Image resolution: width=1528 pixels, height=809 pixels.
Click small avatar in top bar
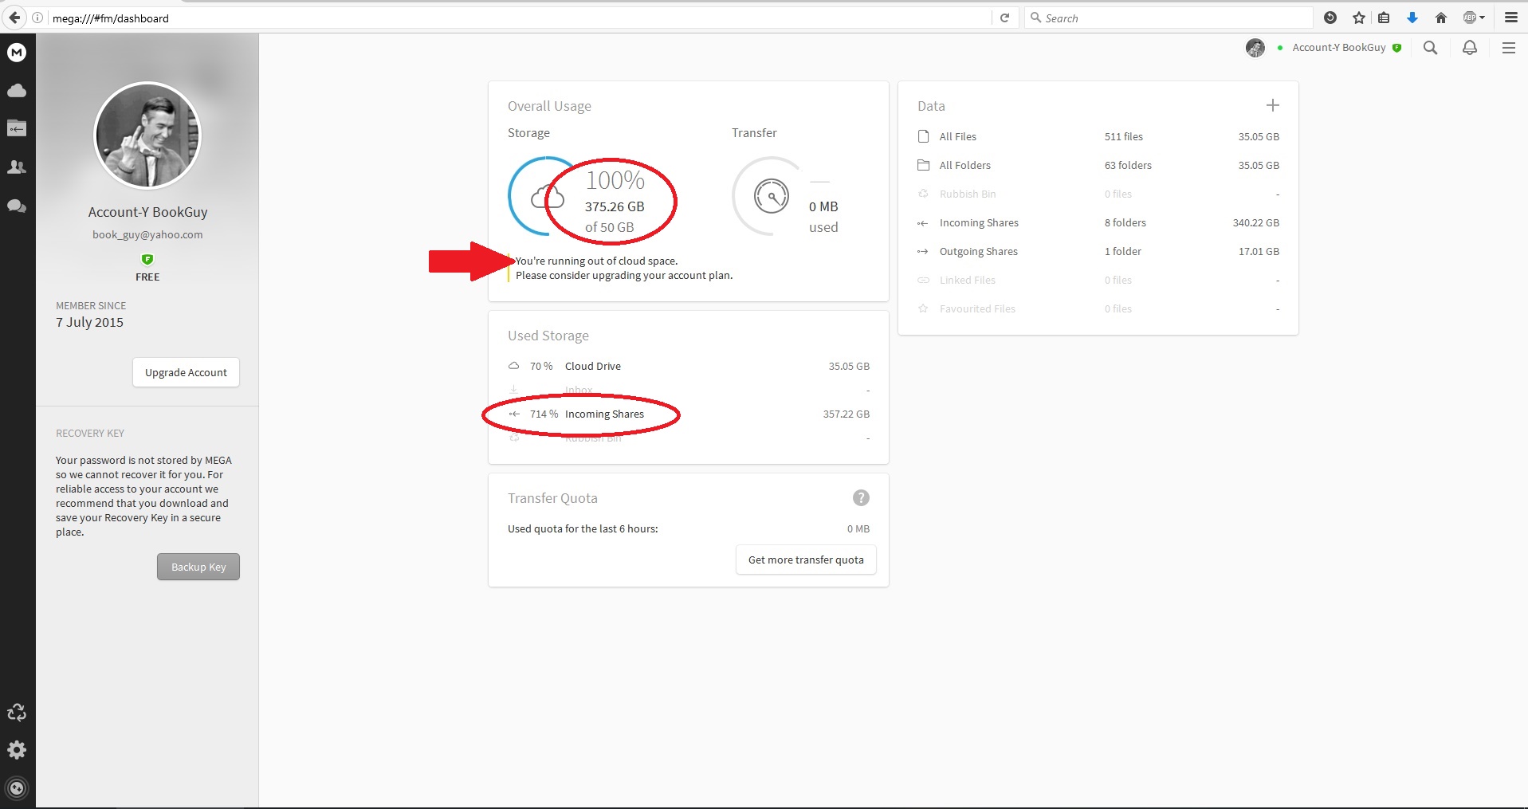(x=1255, y=48)
